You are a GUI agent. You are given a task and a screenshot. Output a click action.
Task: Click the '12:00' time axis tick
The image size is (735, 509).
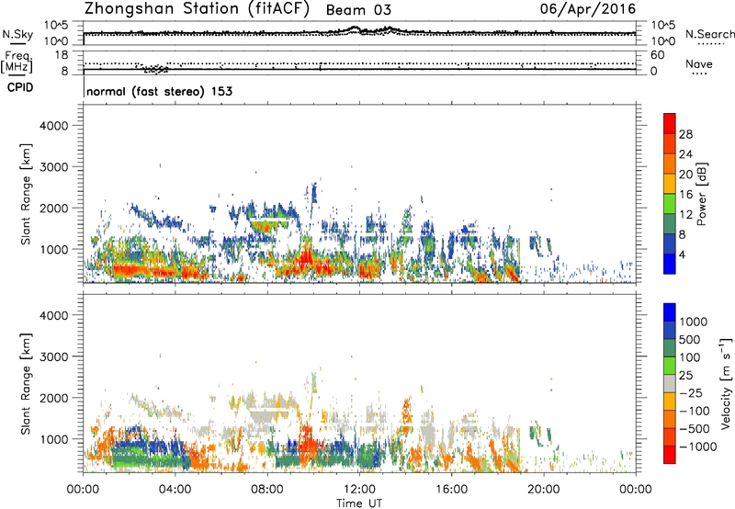[359, 490]
